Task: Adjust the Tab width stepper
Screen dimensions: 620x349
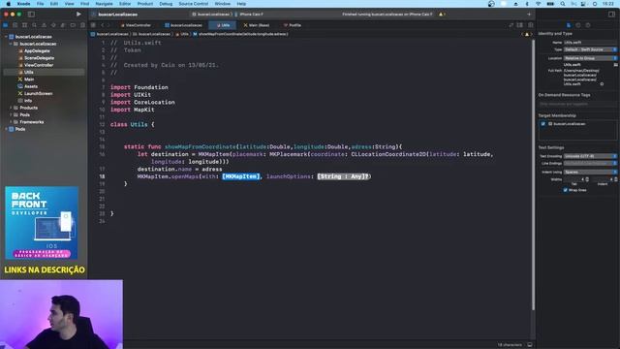Action: [587, 179]
